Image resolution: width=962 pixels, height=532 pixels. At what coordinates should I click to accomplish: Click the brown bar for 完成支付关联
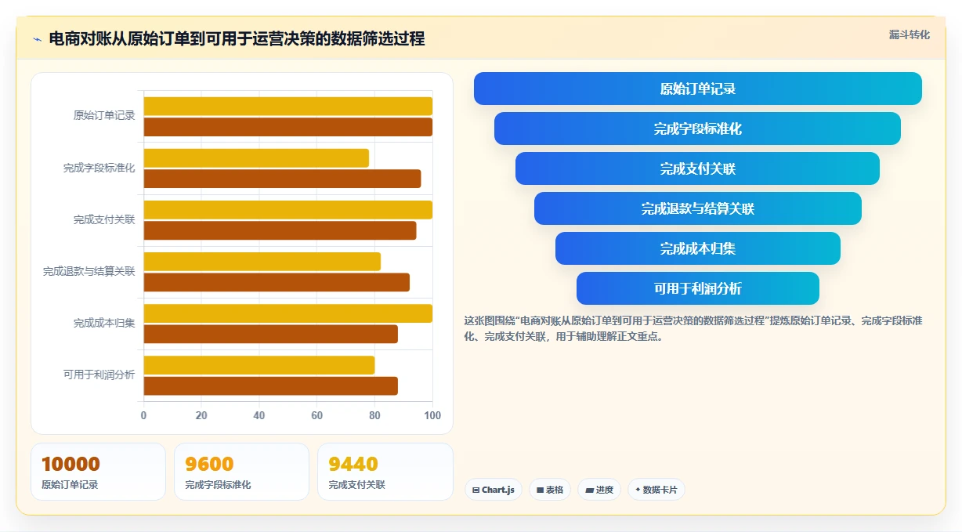point(280,230)
